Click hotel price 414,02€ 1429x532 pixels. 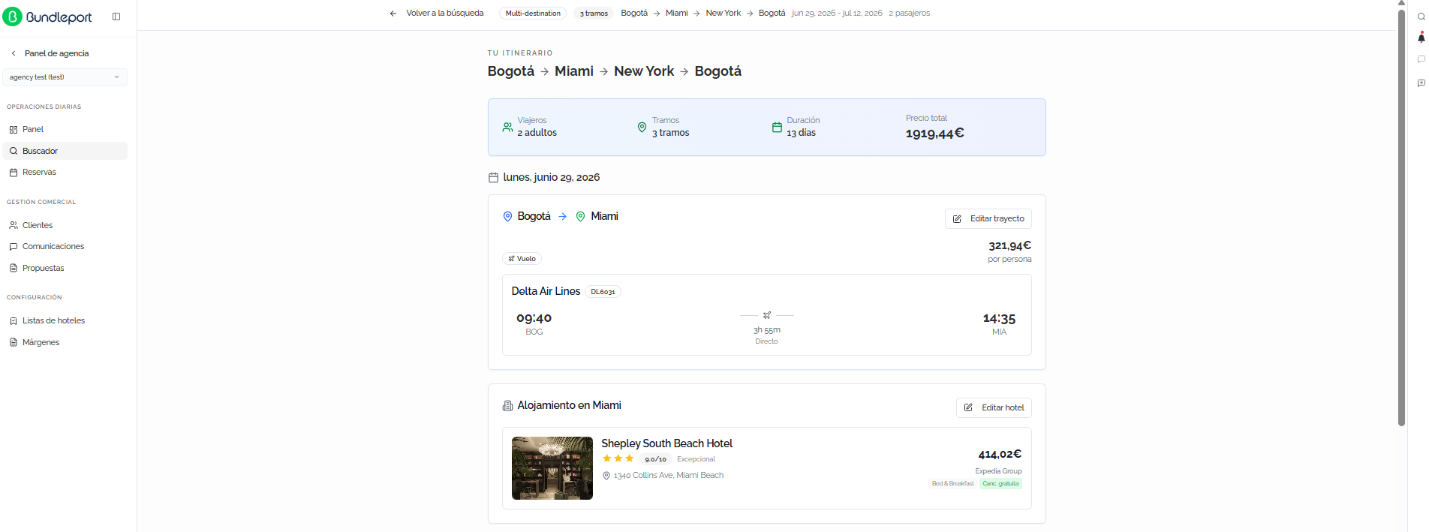pos(1000,454)
